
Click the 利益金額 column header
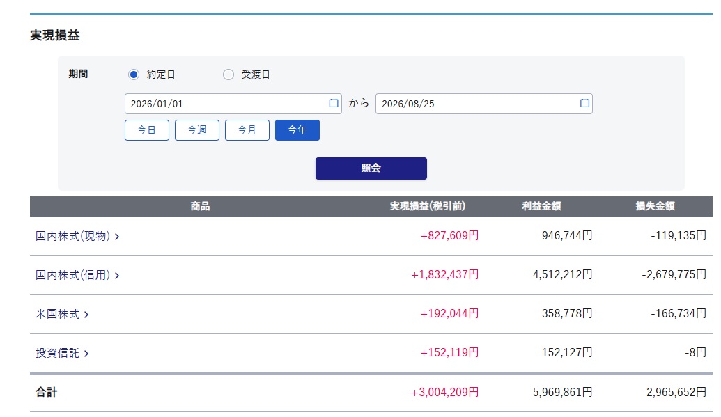point(541,207)
